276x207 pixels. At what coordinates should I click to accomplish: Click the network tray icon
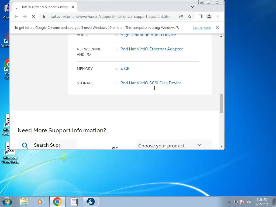[236, 202]
